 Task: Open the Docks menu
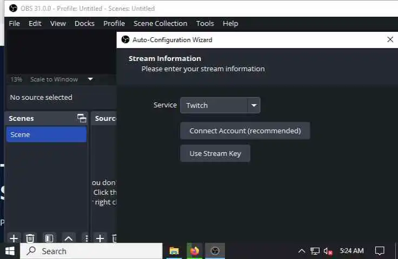click(x=84, y=24)
